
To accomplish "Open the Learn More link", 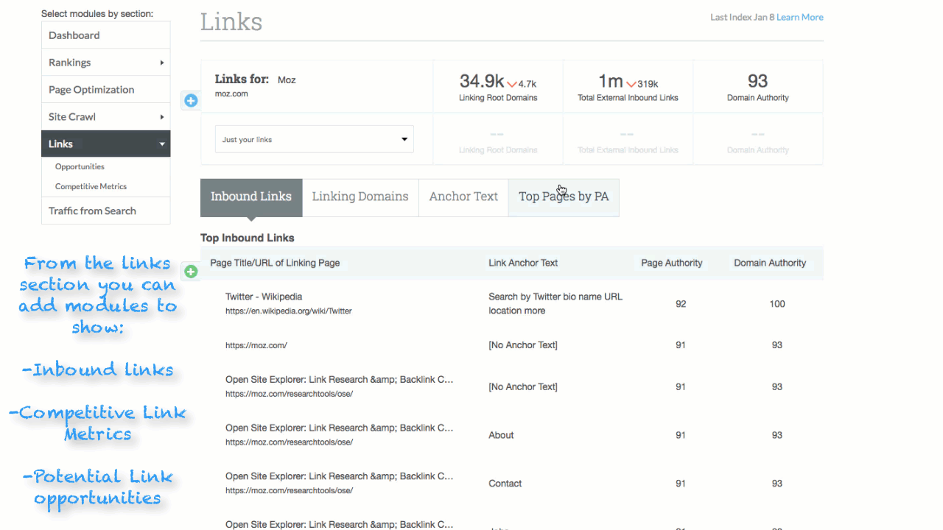I will coord(799,17).
